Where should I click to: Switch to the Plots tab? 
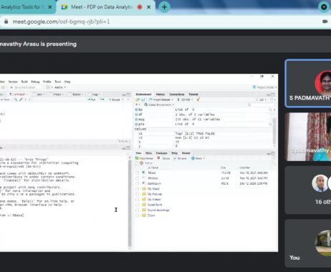(x=148, y=153)
